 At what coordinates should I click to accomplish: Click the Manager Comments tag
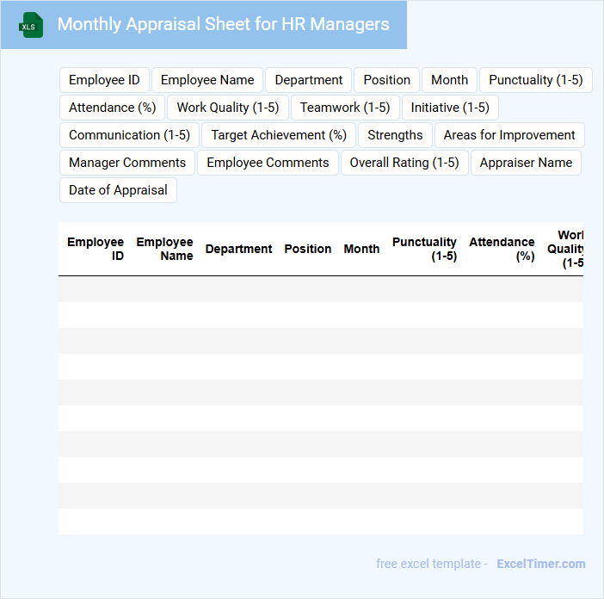tap(127, 163)
